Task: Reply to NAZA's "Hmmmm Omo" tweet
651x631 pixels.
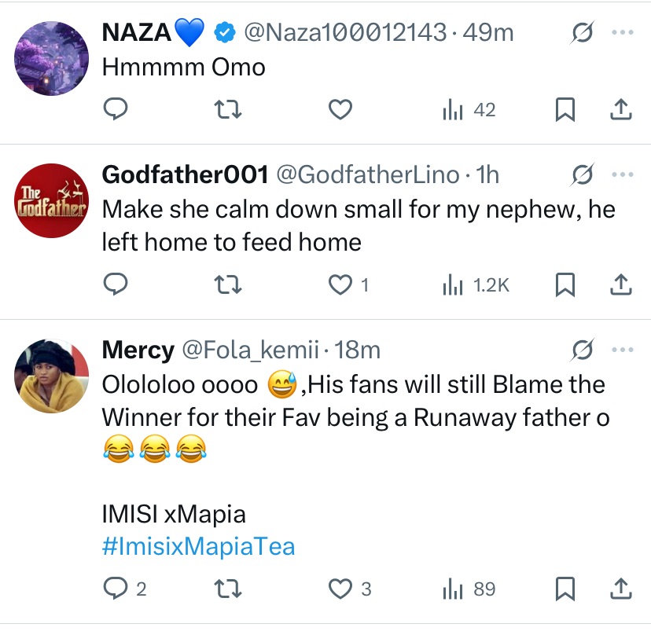Action: (x=116, y=110)
